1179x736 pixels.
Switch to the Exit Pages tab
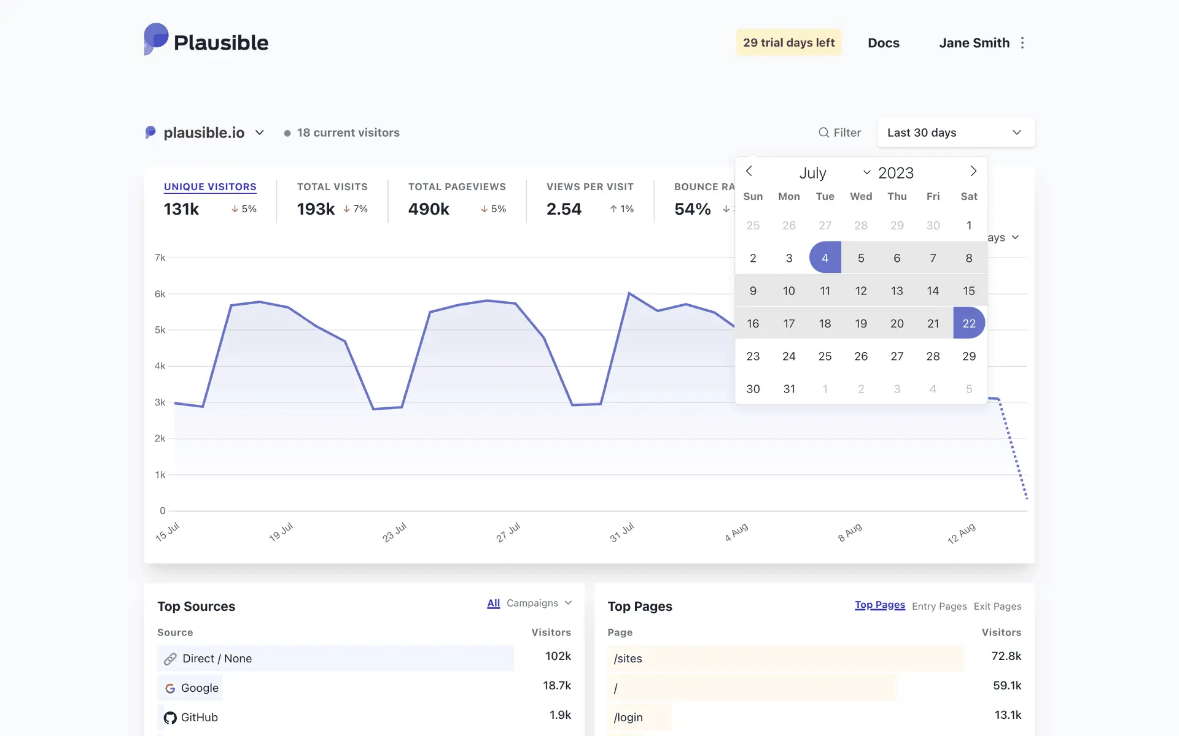click(x=997, y=606)
